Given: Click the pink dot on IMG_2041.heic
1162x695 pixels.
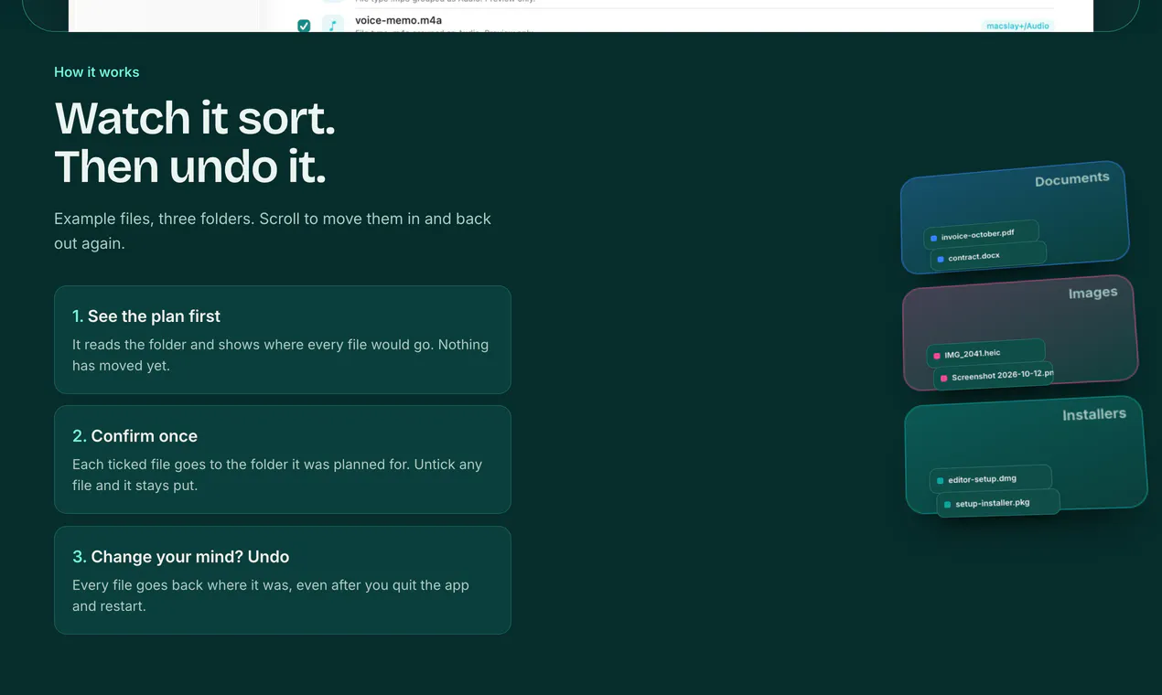Looking at the screenshot, I should click(x=937, y=356).
